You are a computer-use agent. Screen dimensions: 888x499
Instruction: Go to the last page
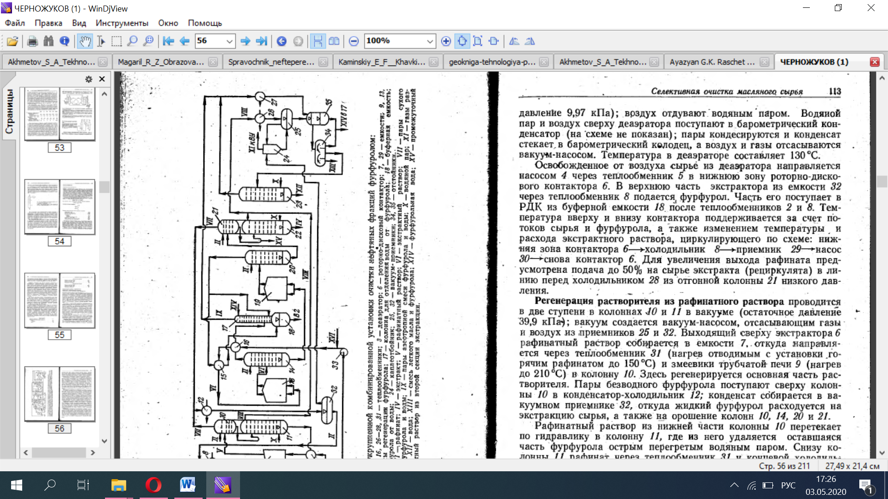[x=261, y=41]
